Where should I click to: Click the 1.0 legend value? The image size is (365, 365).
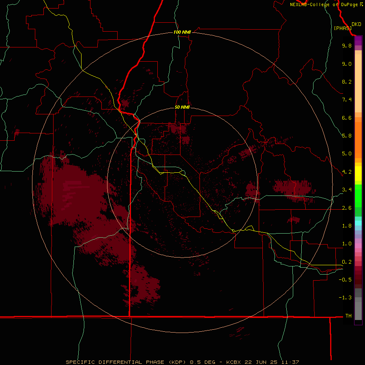click(347, 244)
